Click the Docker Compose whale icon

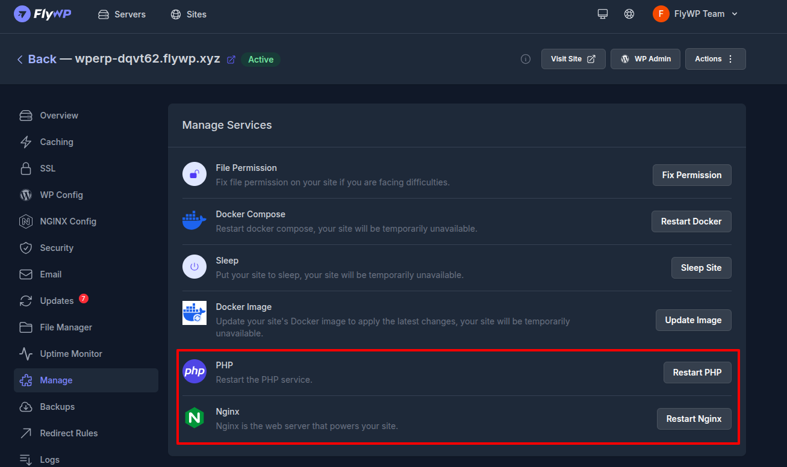[194, 220]
